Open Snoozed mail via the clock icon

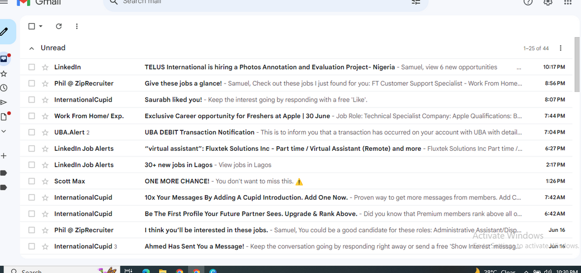click(4, 88)
